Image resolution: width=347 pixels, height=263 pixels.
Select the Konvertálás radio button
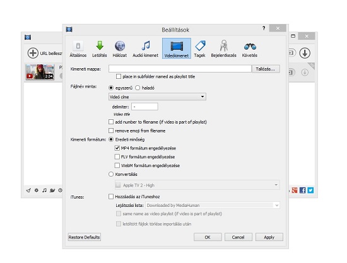click(111, 174)
